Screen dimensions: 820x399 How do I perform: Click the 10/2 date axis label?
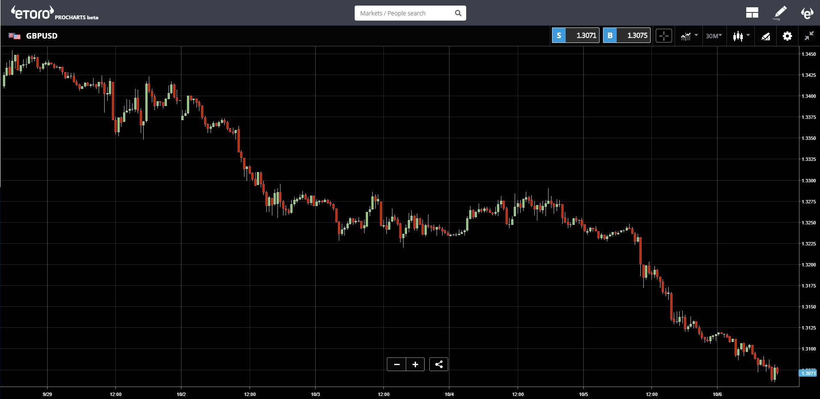(181, 394)
